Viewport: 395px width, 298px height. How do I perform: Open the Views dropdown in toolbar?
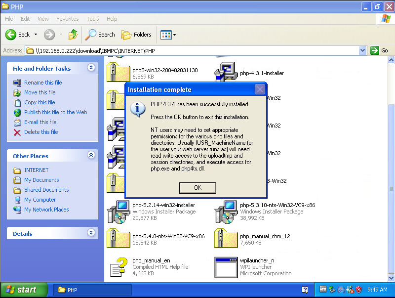tap(168, 35)
